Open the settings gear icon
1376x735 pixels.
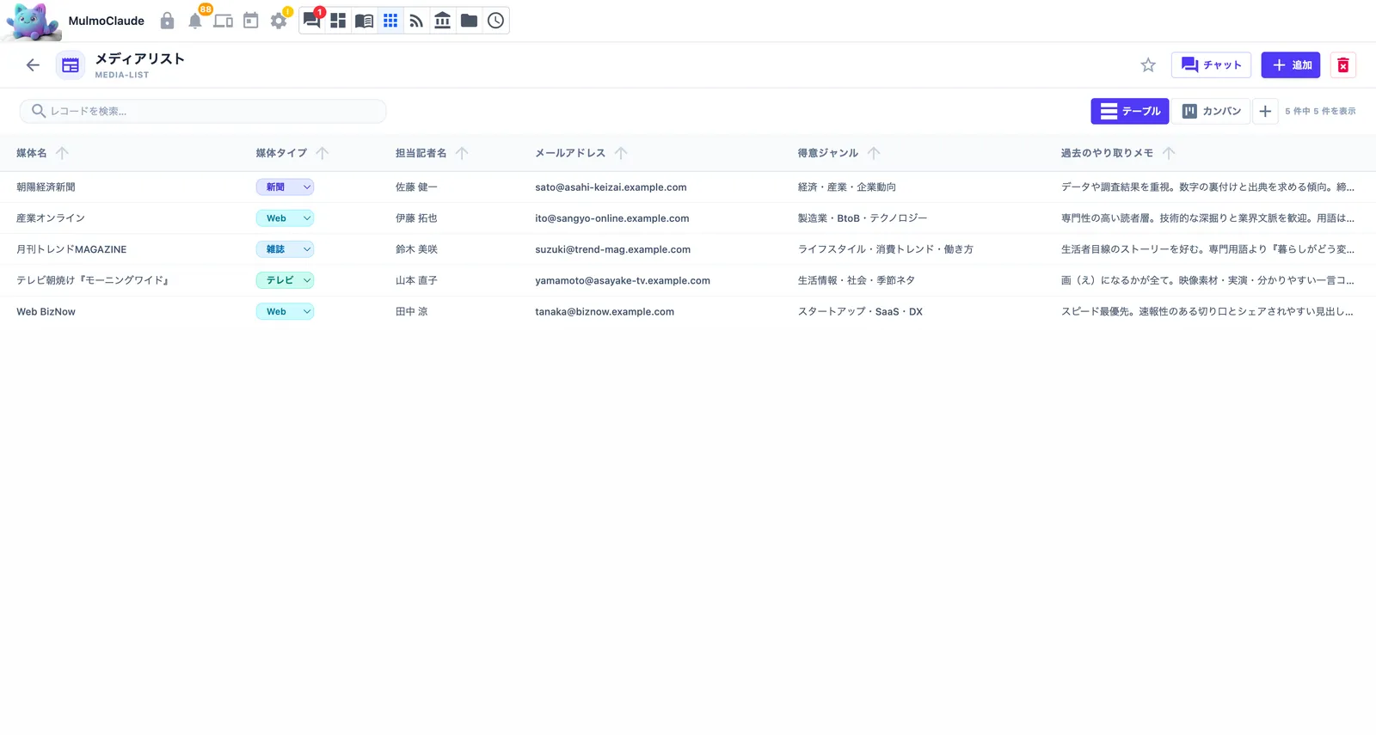(x=279, y=21)
